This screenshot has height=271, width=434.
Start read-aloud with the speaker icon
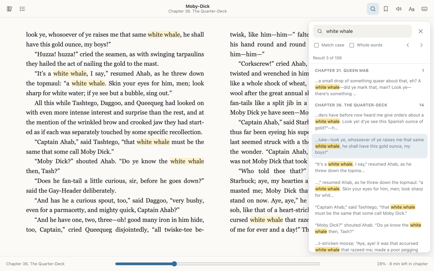click(x=398, y=9)
